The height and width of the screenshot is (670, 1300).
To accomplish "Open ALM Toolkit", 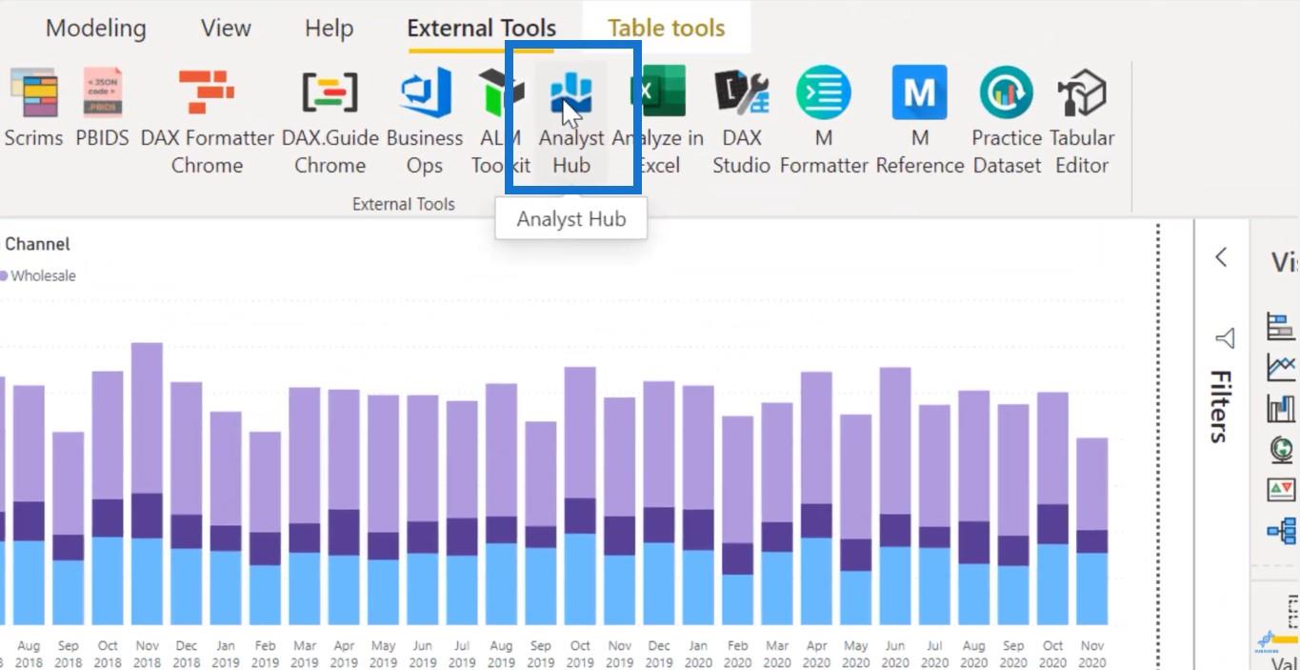I will coord(500,121).
